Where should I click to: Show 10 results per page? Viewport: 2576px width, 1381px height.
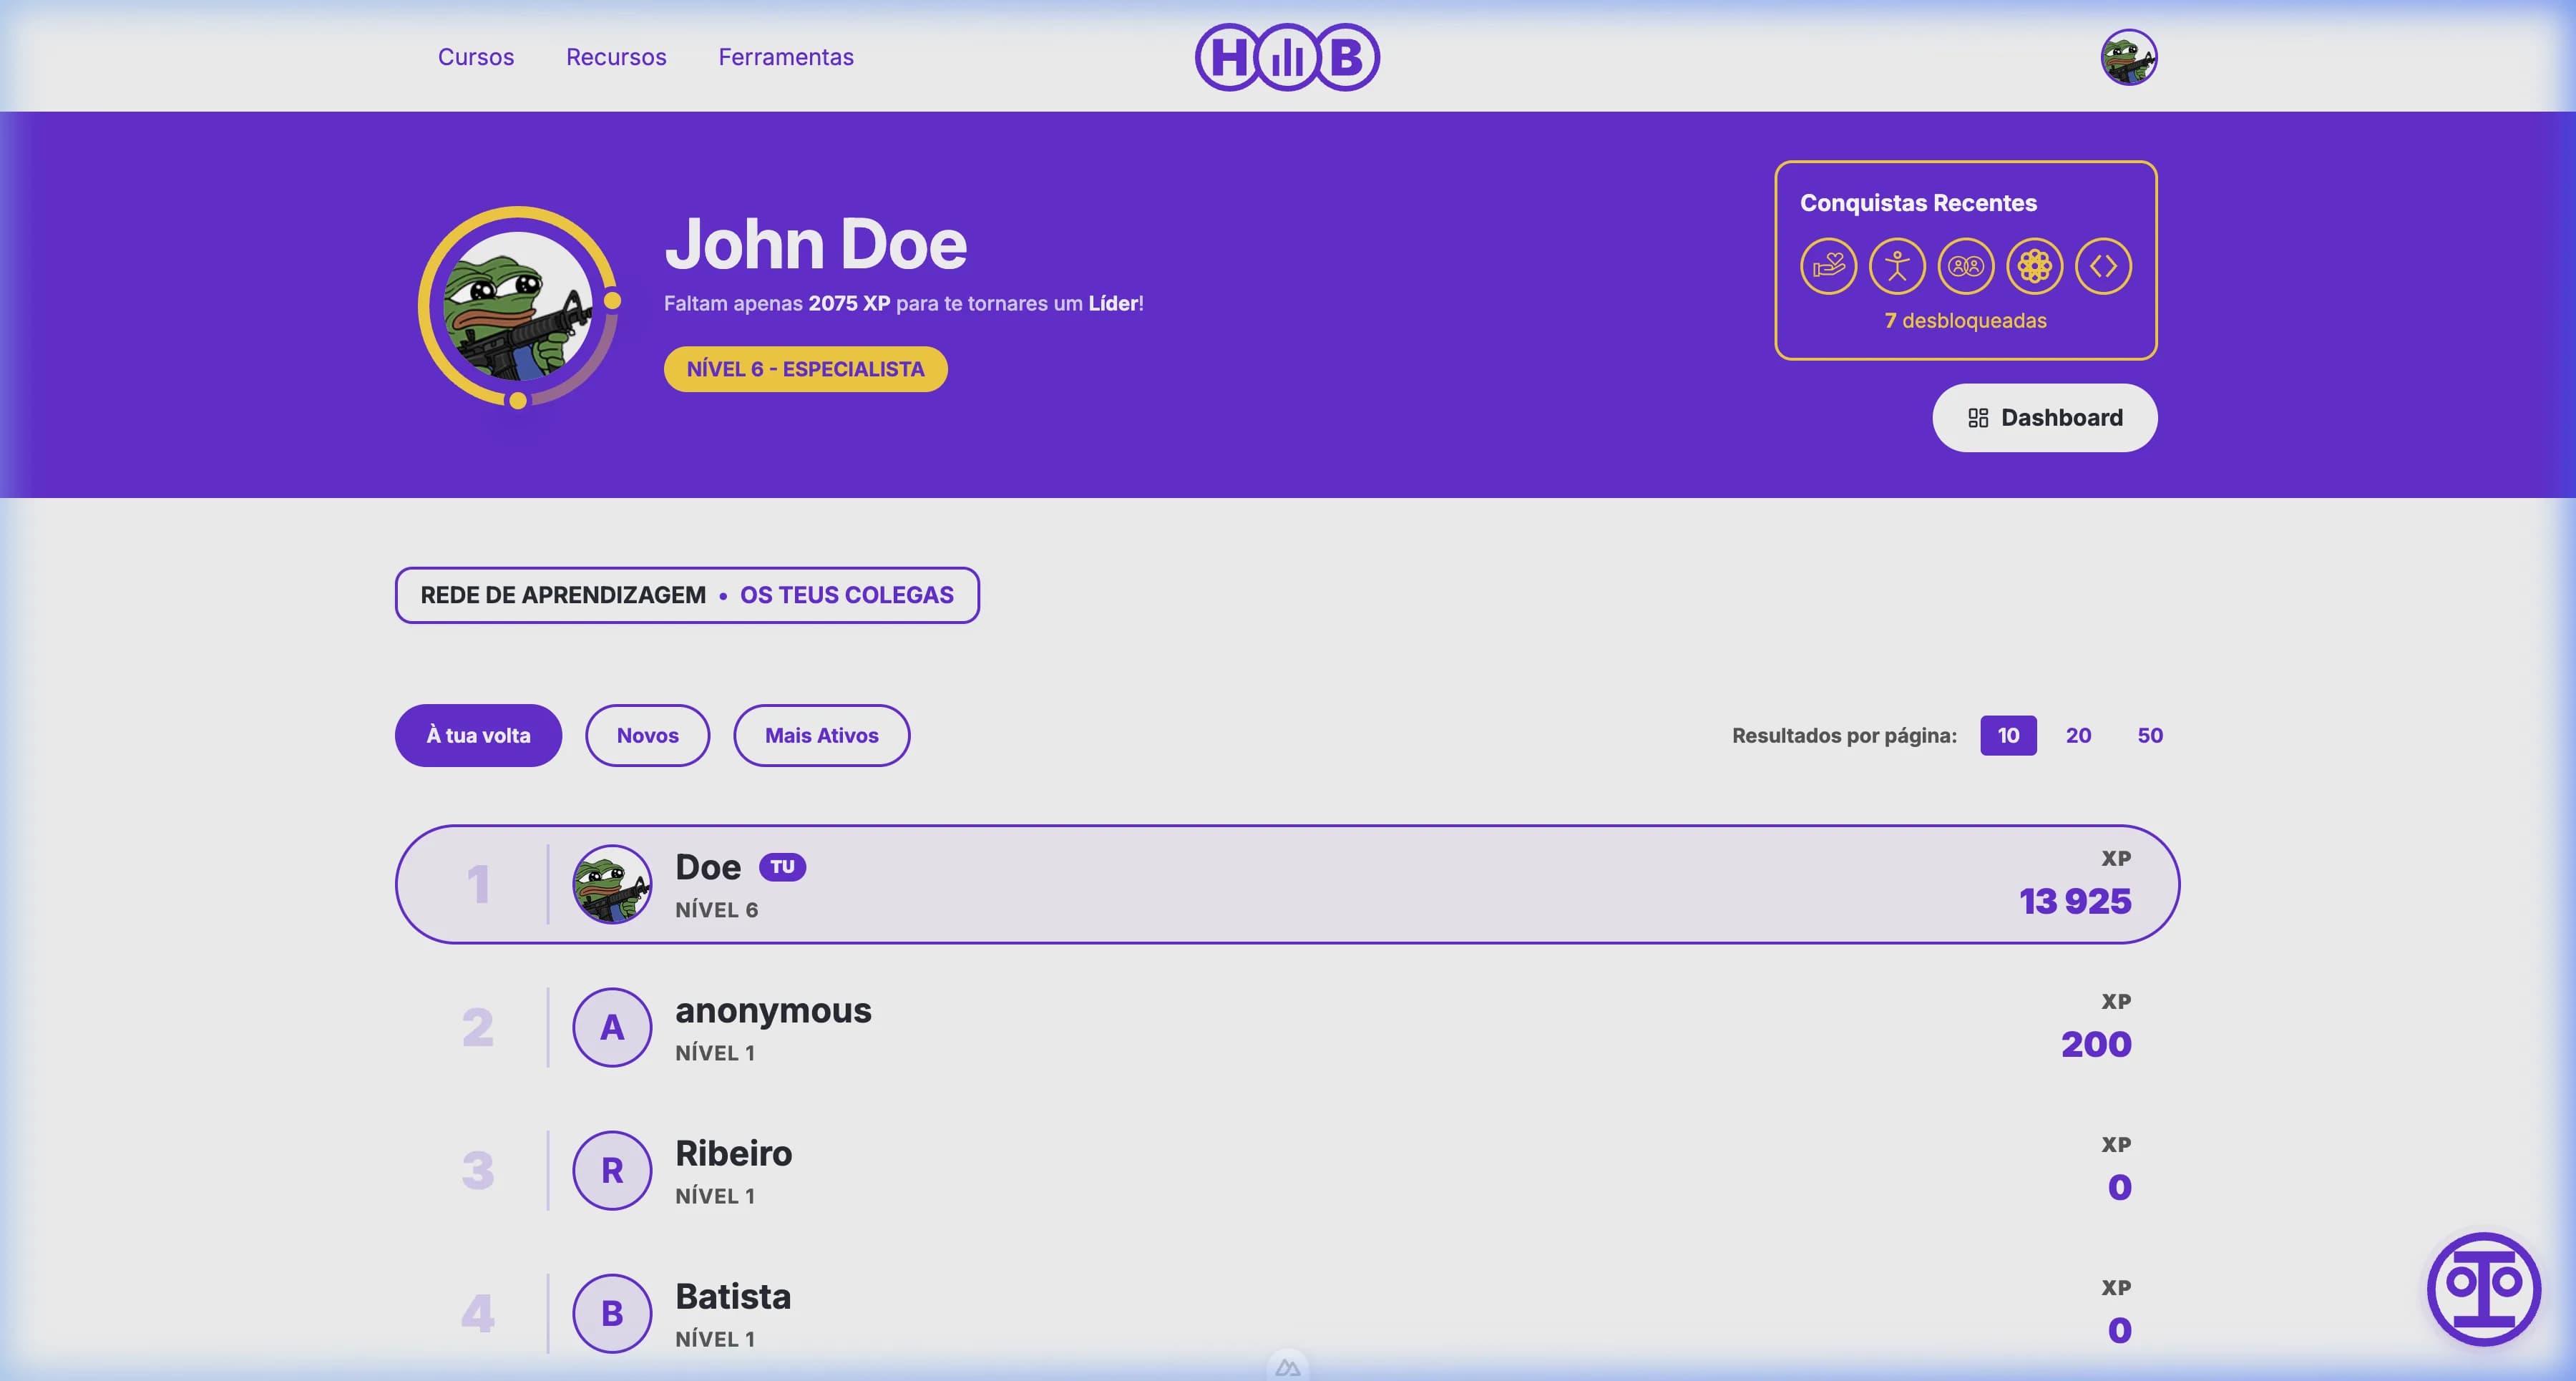pyautogui.click(x=2008, y=735)
